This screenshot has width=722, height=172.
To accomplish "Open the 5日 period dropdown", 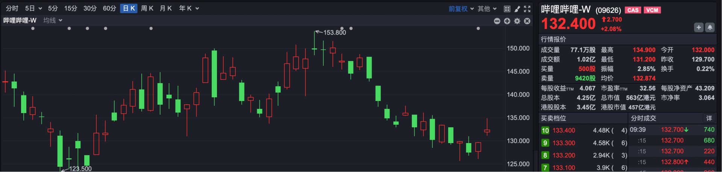I will pyautogui.click(x=33, y=8).
